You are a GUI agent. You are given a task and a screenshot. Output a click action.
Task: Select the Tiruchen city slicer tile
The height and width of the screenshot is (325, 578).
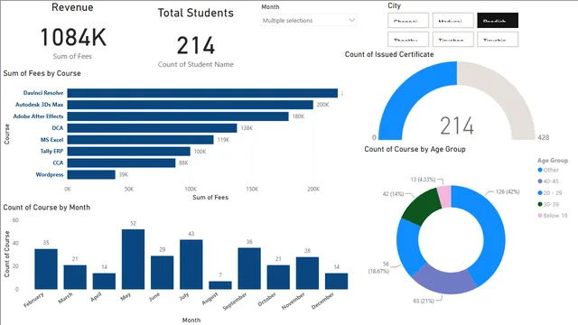(453, 39)
